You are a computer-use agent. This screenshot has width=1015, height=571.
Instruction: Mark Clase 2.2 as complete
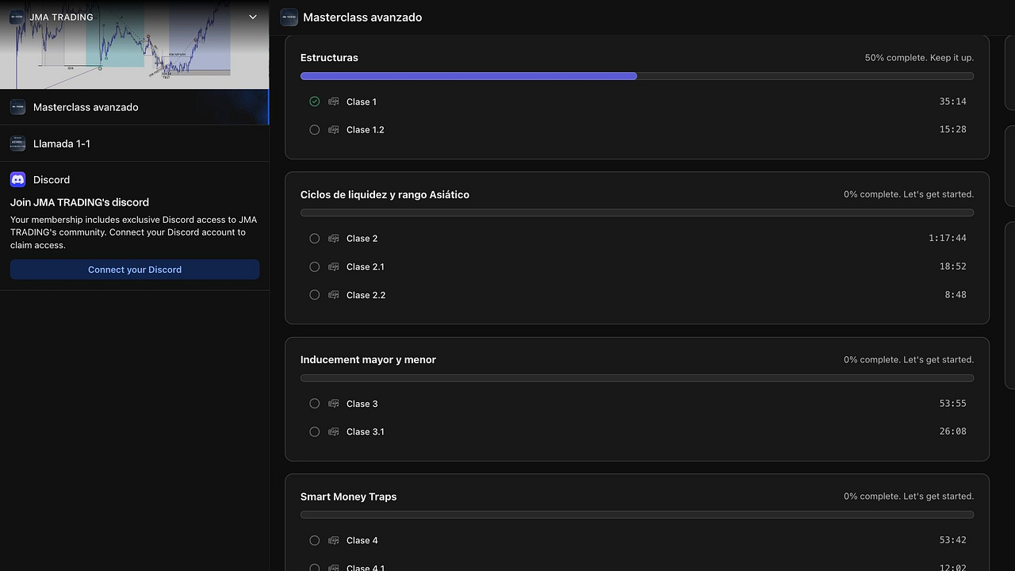(x=315, y=295)
